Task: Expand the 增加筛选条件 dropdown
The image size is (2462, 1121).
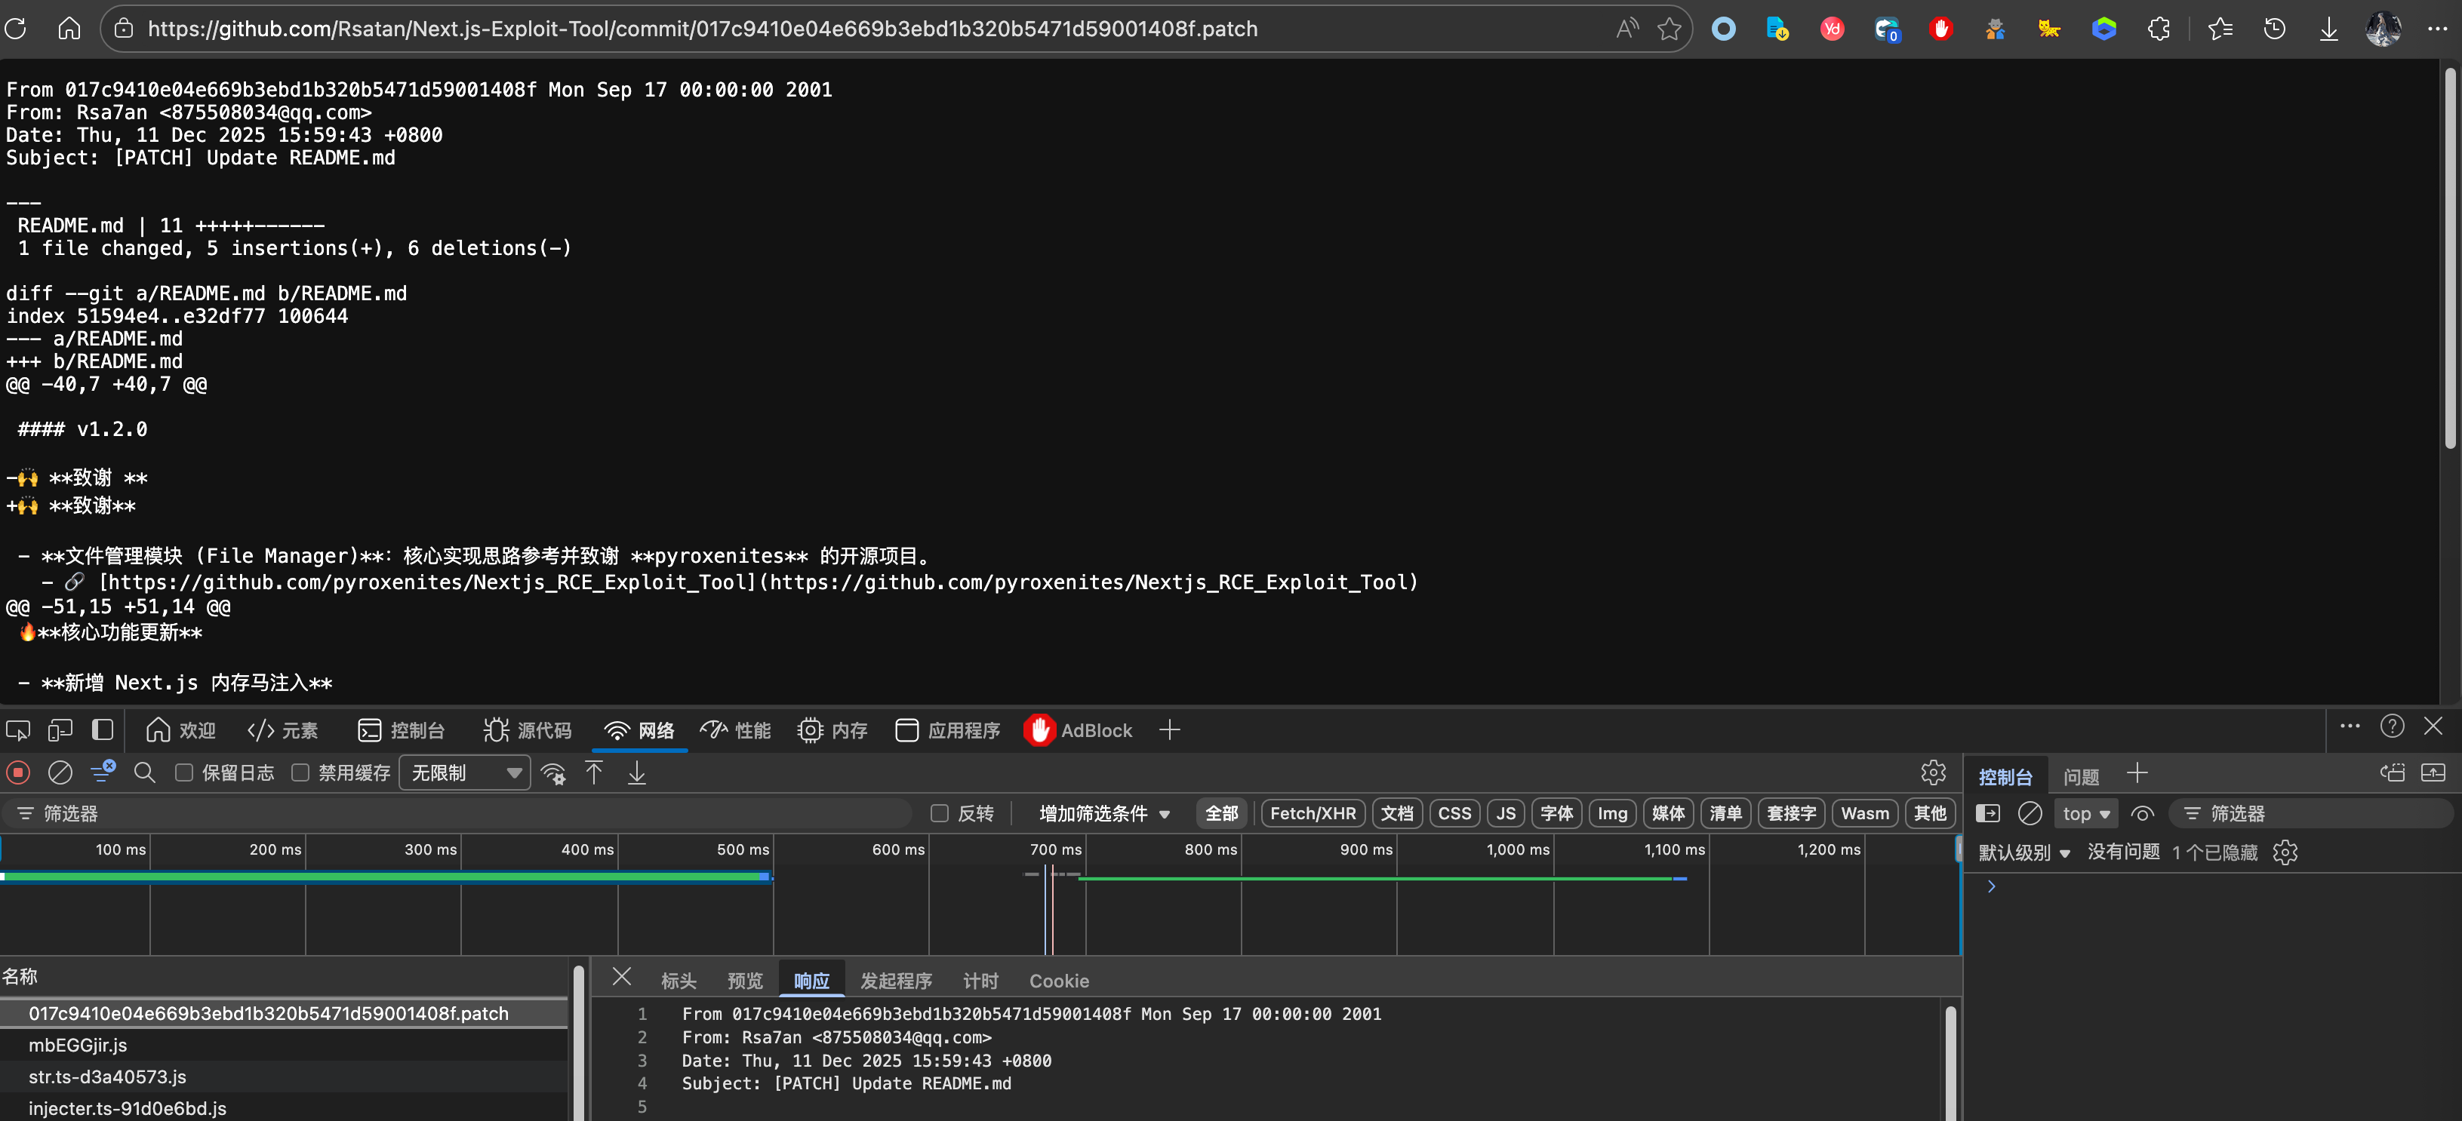Action: tap(1104, 813)
